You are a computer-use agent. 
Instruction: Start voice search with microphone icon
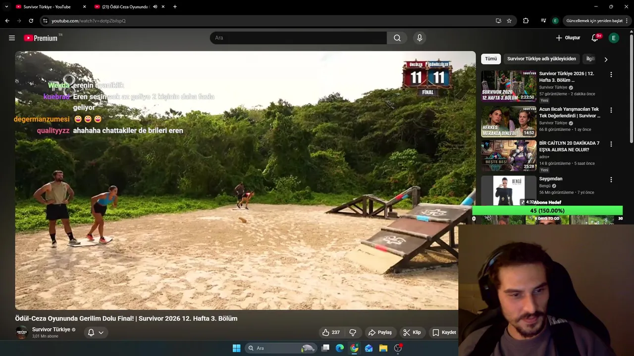420,38
